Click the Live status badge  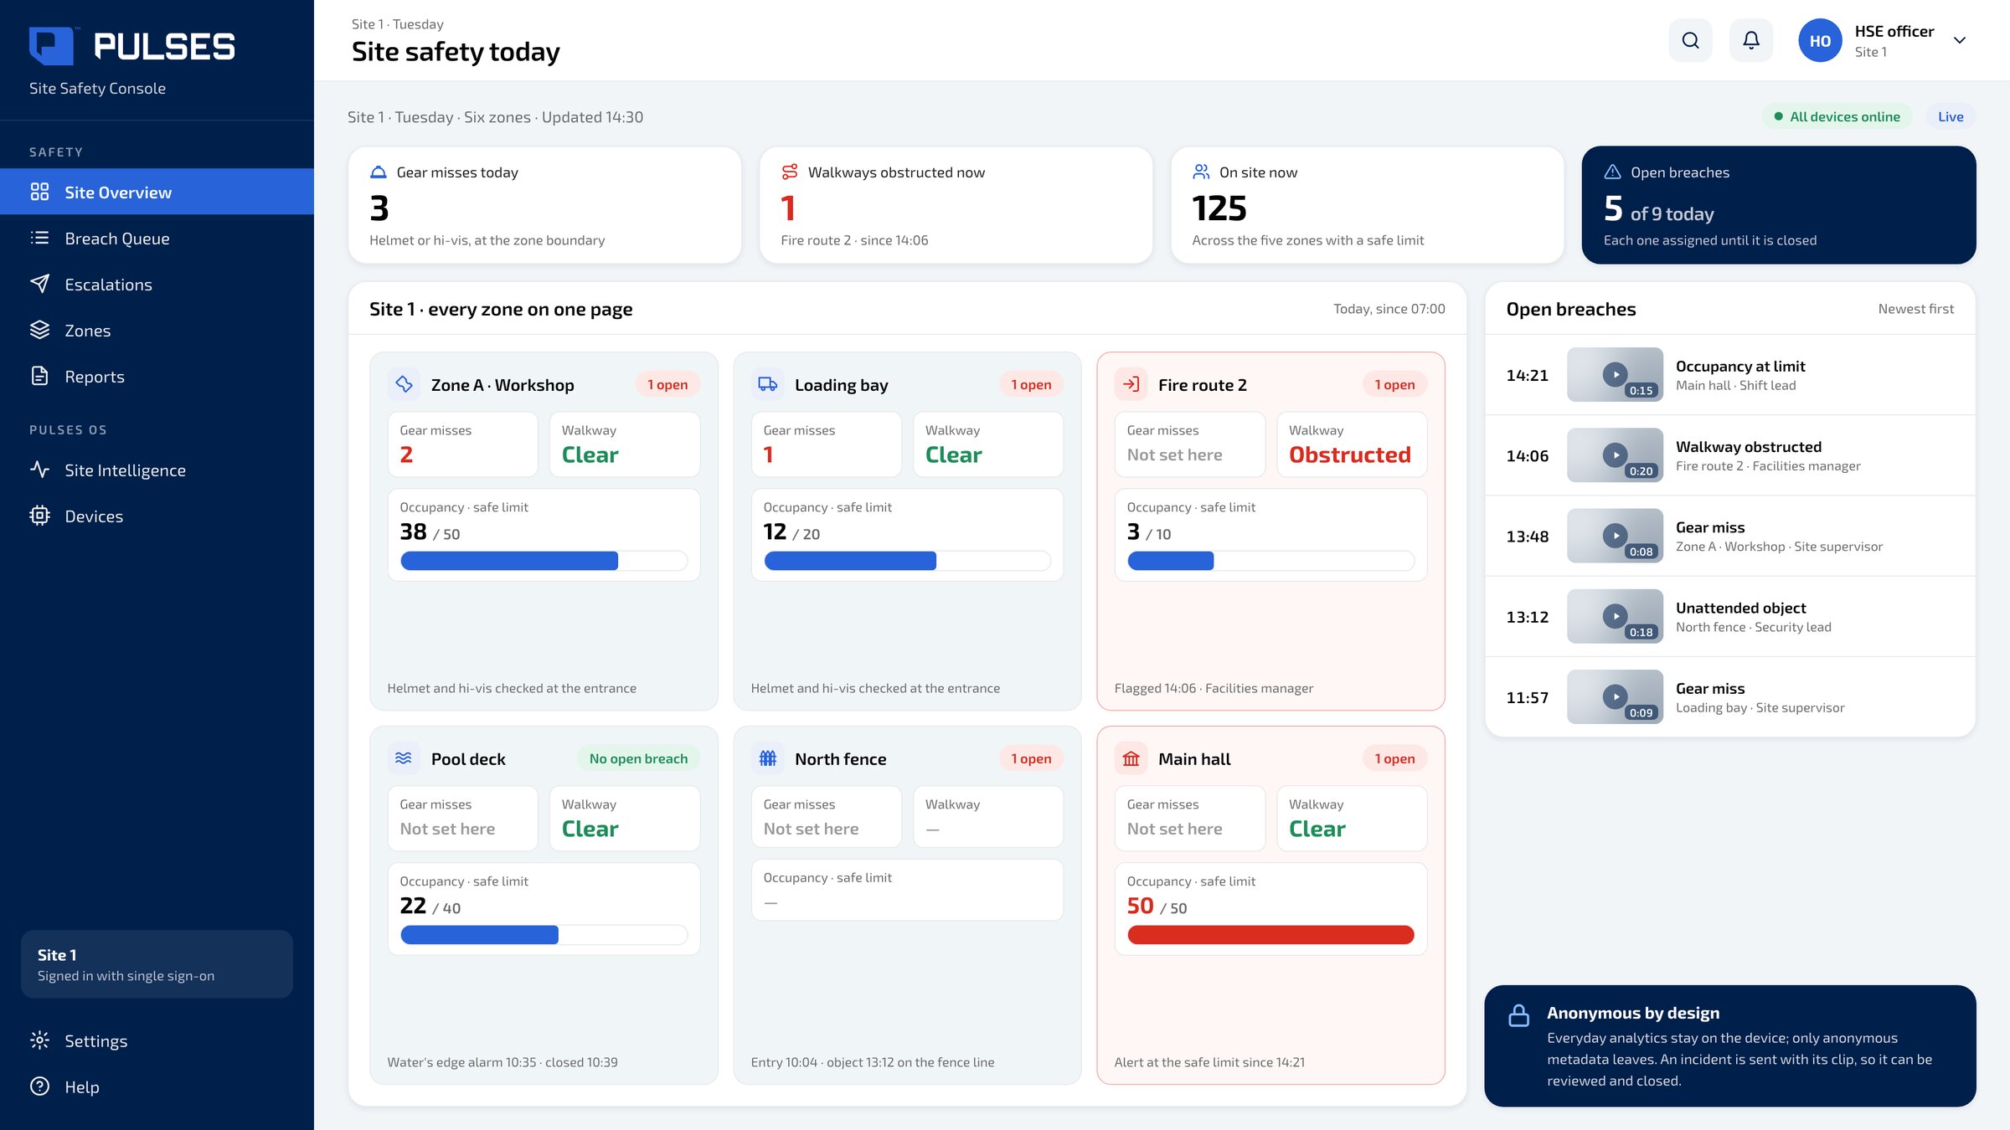pos(1950,116)
